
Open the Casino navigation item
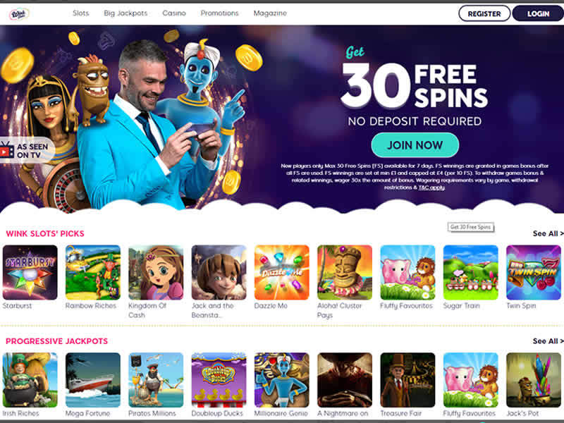tap(174, 13)
